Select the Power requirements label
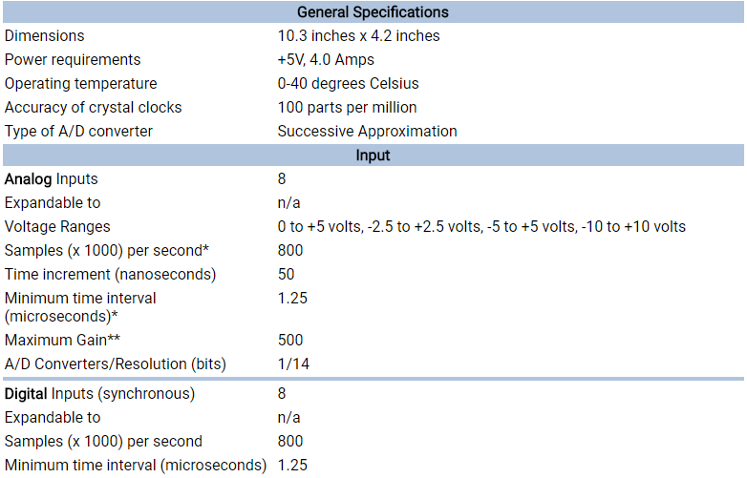 [73, 59]
